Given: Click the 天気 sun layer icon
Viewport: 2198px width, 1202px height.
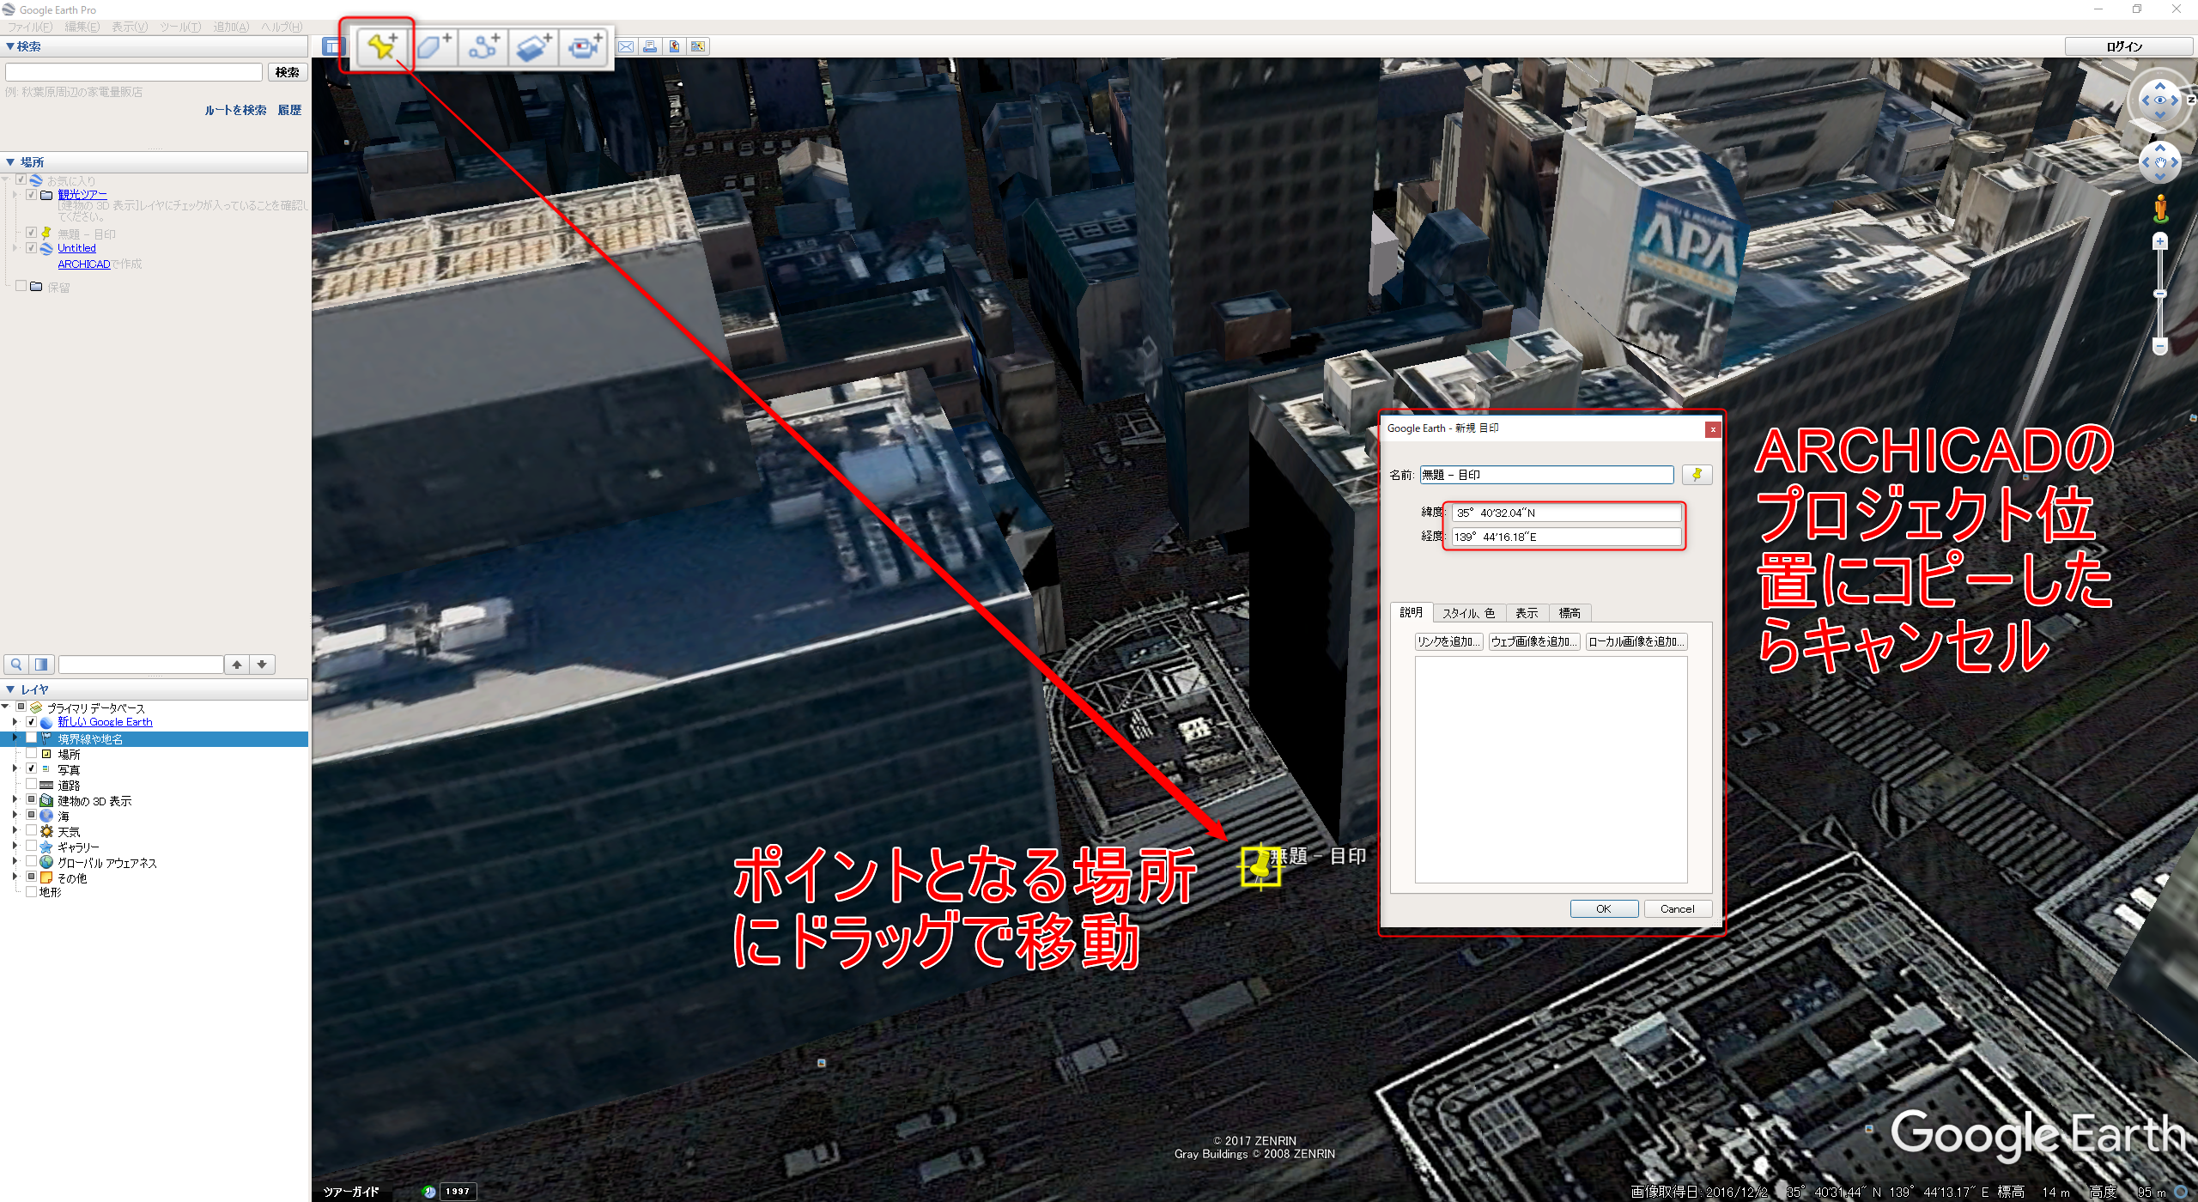Looking at the screenshot, I should pyautogui.click(x=47, y=831).
